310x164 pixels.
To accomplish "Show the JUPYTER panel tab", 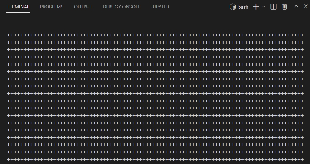I will pyautogui.click(x=160, y=7).
